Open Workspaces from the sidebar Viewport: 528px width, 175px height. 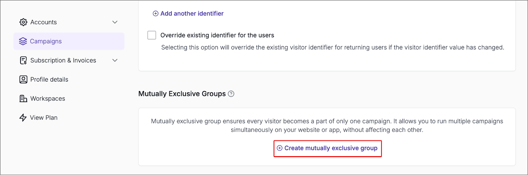48,99
